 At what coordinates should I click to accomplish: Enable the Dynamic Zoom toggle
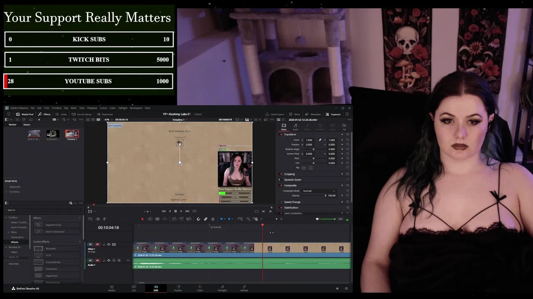coord(281,180)
